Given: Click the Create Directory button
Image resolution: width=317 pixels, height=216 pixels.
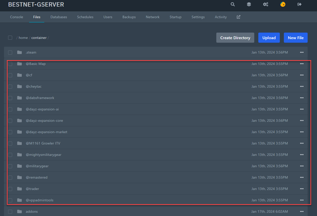Looking at the screenshot, I should 235,38.
